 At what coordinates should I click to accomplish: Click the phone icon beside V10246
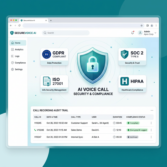(x=35, y=130)
